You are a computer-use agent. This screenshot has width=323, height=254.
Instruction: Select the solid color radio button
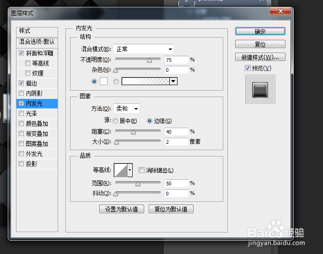(x=94, y=81)
